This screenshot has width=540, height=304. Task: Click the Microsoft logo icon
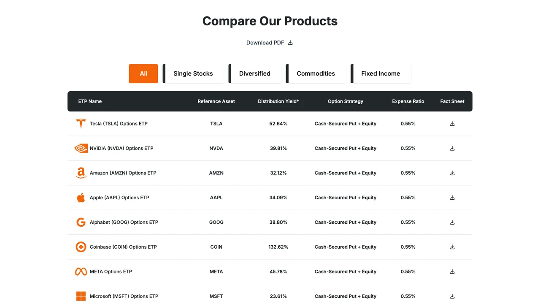point(81,296)
